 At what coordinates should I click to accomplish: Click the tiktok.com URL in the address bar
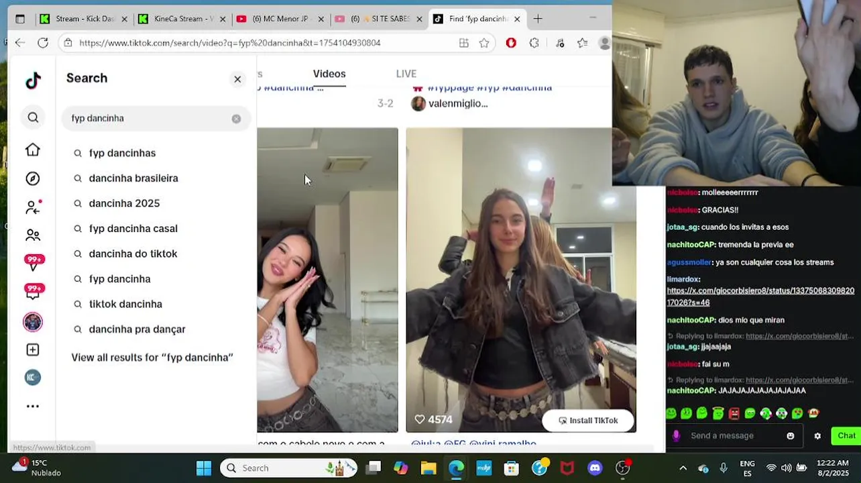tap(230, 43)
